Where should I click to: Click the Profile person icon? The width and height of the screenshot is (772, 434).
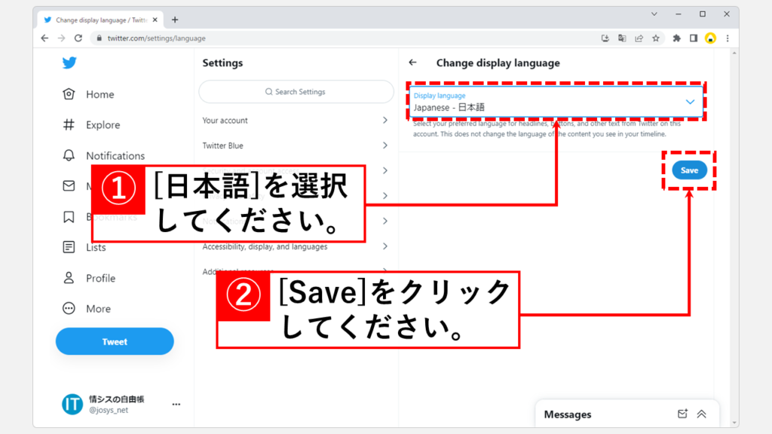click(69, 278)
